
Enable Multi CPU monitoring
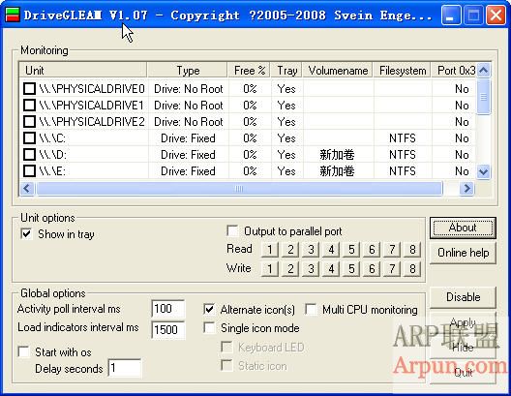pyautogui.click(x=311, y=309)
